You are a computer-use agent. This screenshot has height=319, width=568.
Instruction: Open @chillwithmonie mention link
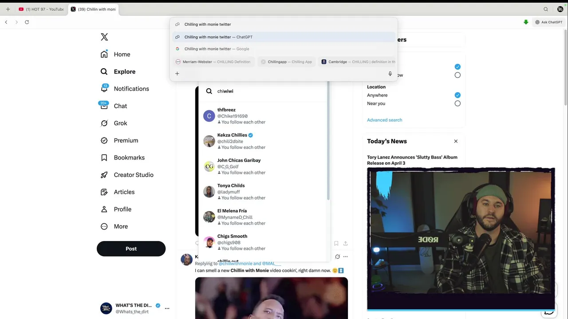235,264
